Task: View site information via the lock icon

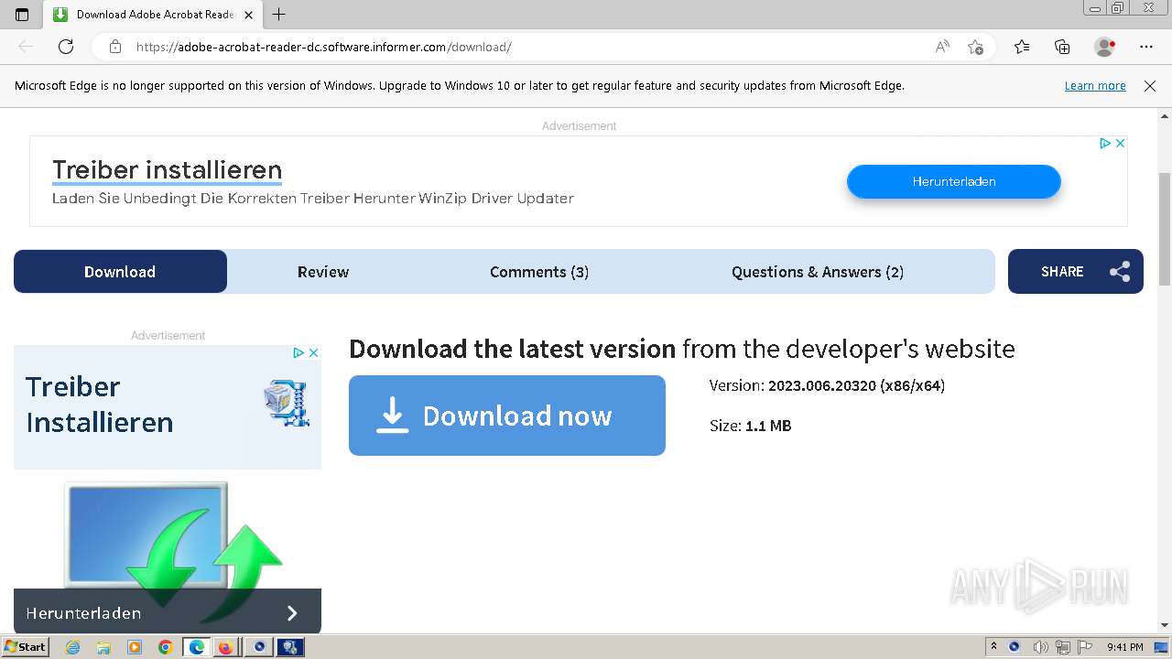Action: click(x=115, y=47)
